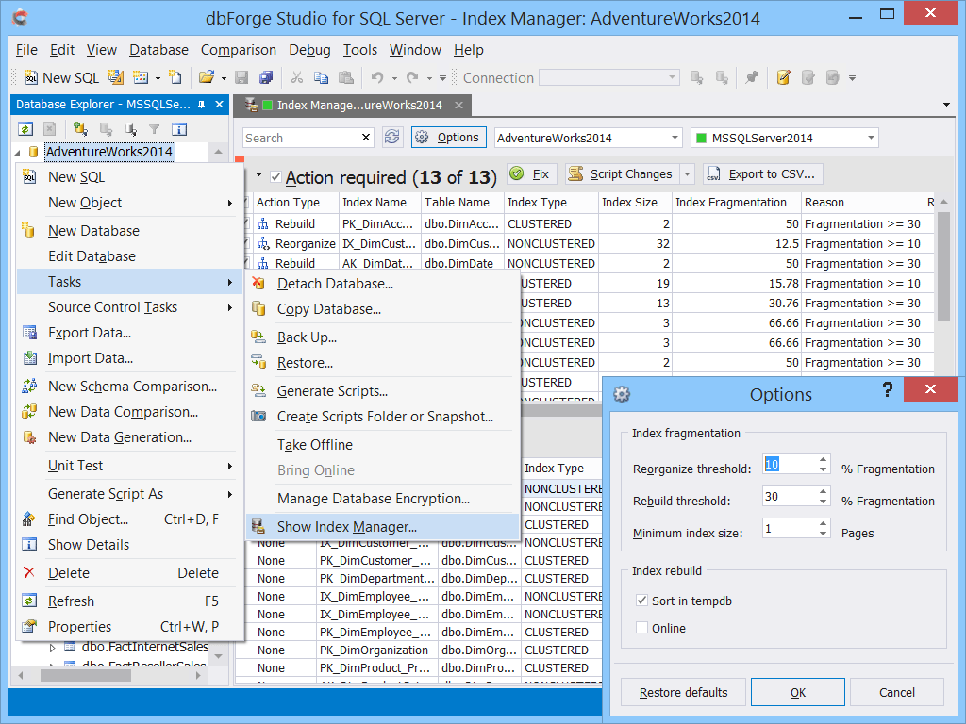Click the help question mark in Options
966x724 pixels.
click(887, 389)
